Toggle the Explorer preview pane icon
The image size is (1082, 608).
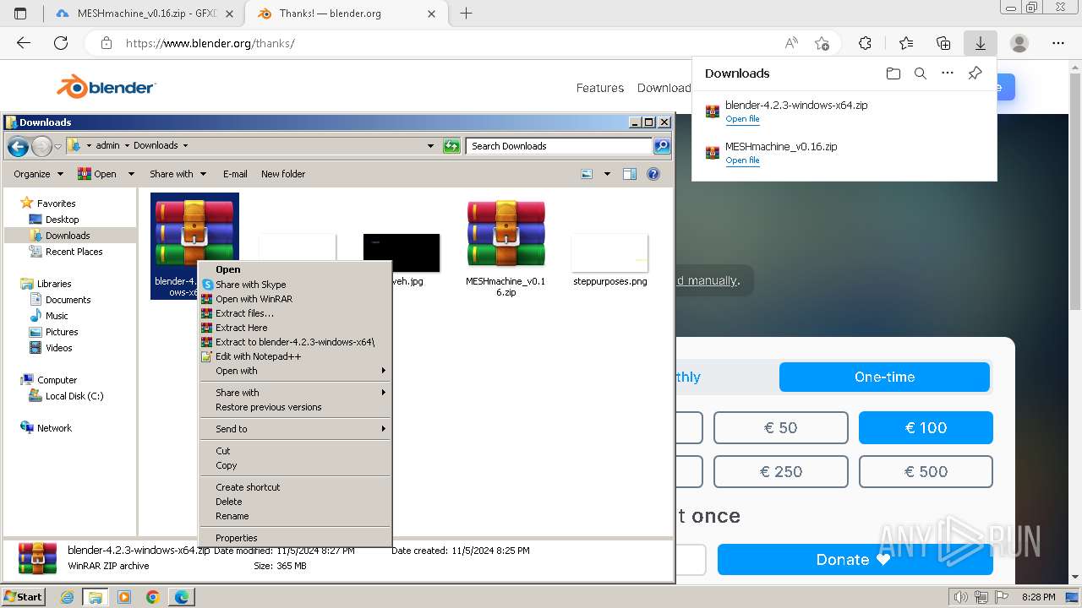coord(629,174)
